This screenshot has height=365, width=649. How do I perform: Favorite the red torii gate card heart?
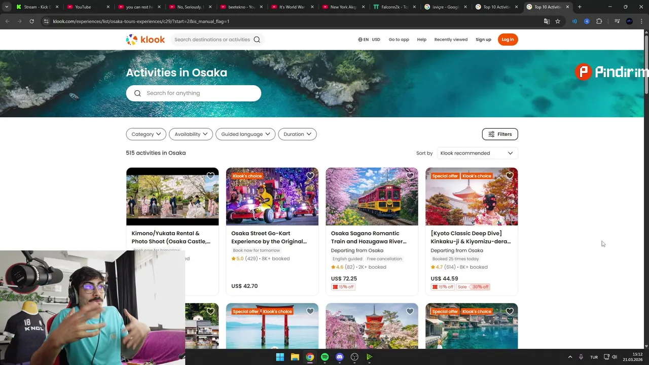tap(310, 311)
